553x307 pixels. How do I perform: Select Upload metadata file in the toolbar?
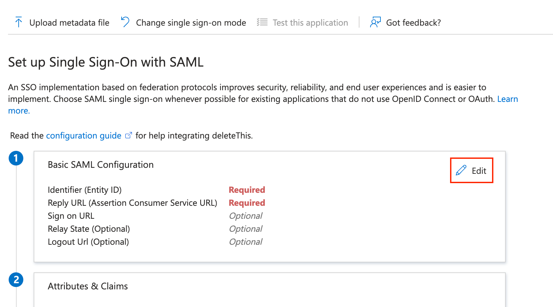tap(69, 23)
